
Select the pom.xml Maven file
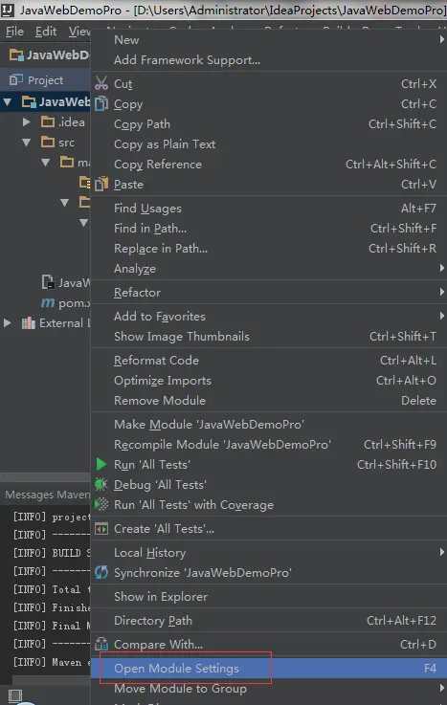point(66,303)
